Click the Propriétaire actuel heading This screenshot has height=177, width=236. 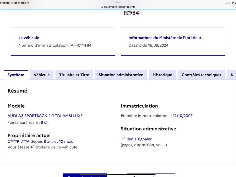pos(29,135)
